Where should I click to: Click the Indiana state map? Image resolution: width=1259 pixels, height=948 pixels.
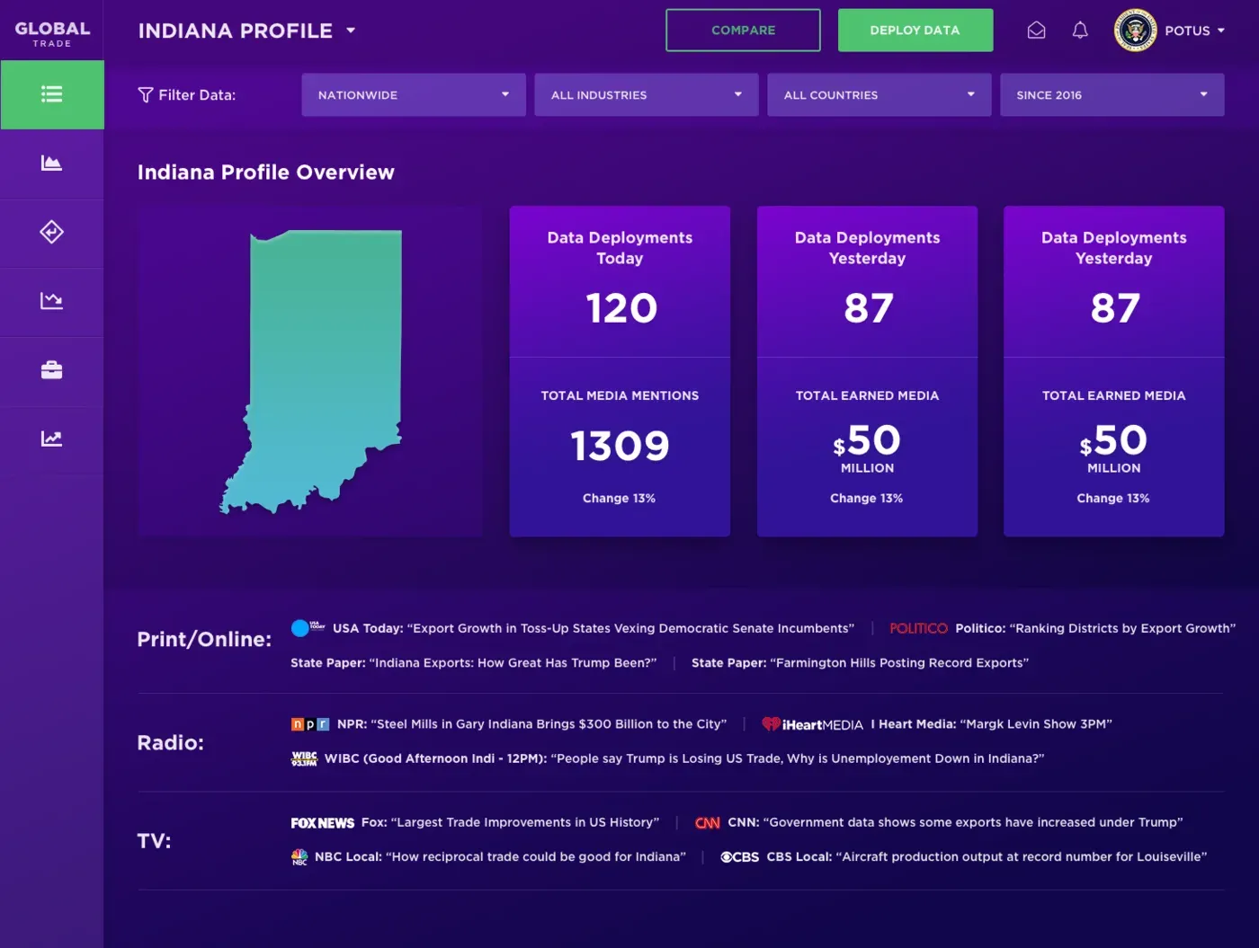click(311, 372)
